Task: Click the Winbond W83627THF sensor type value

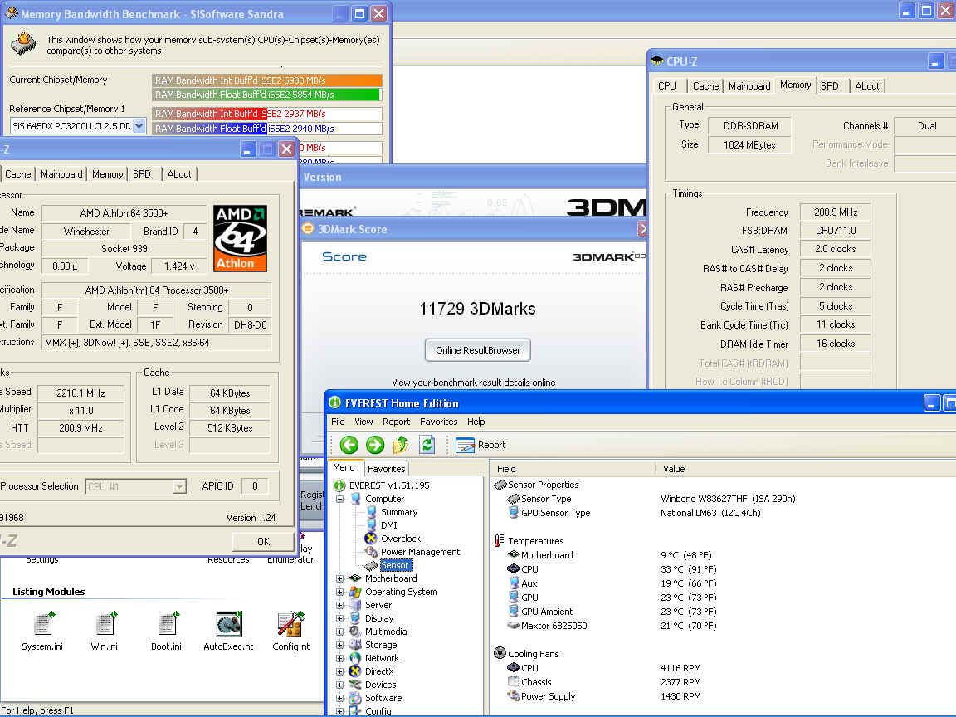Action: pos(728,499)
